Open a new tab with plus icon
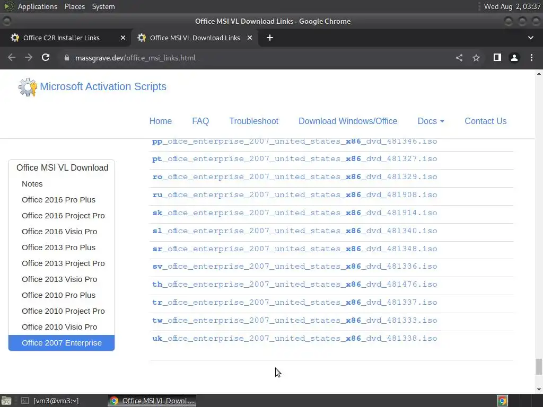 point(270,38)
